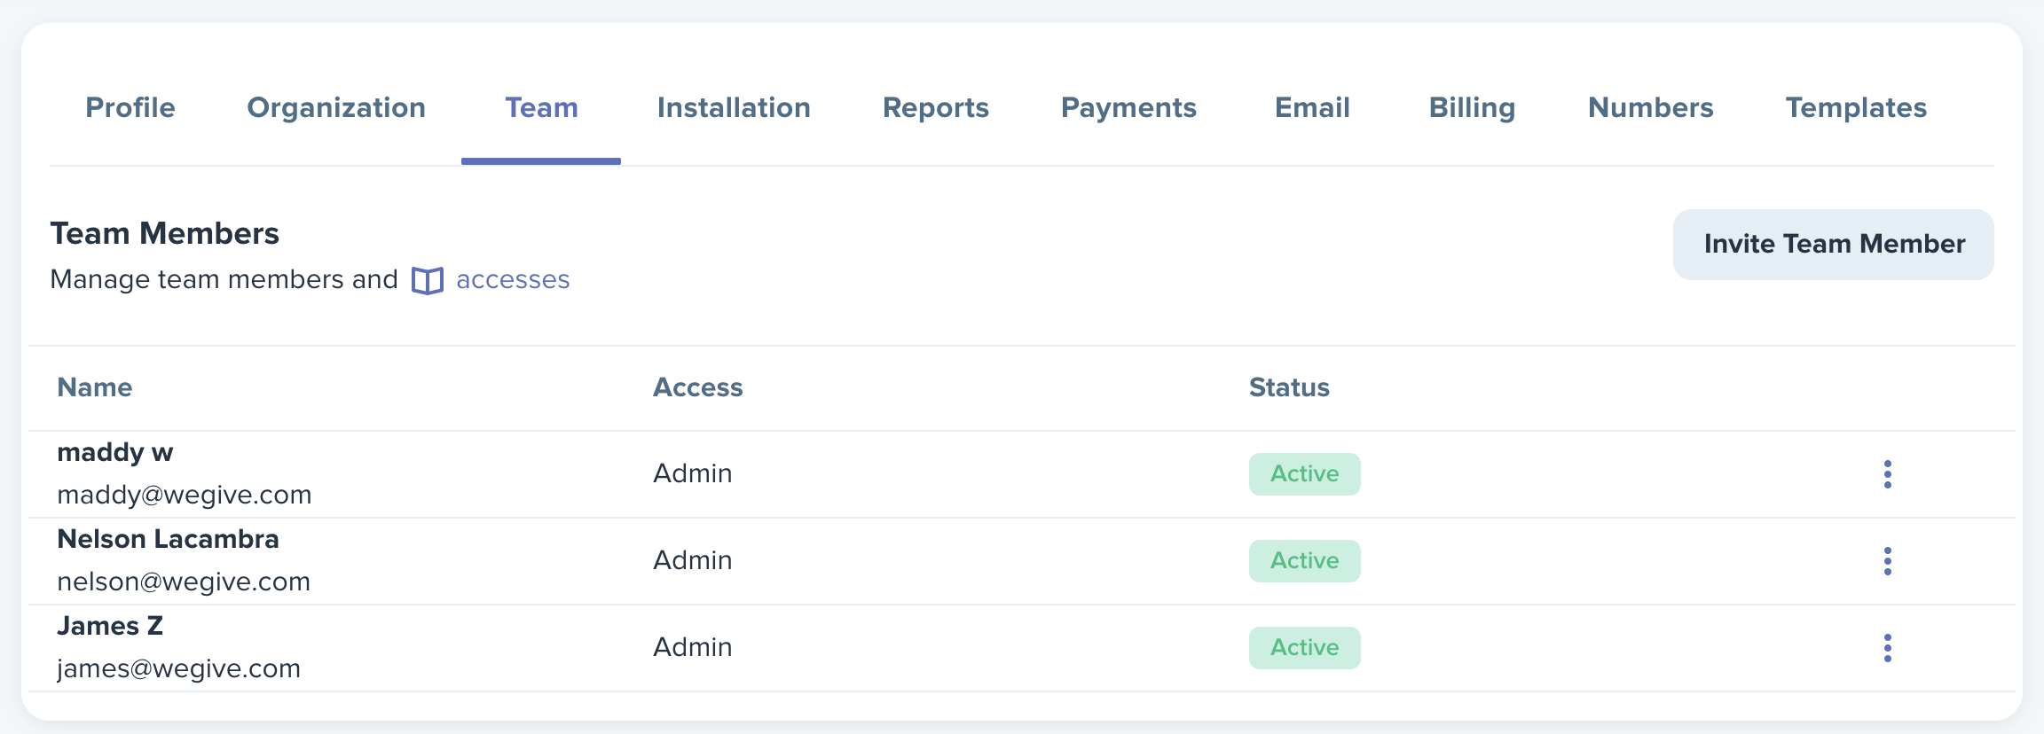This screenshot has height=734, width=2044.
Task: Go to the Installation tab
Action: (734, 108)
